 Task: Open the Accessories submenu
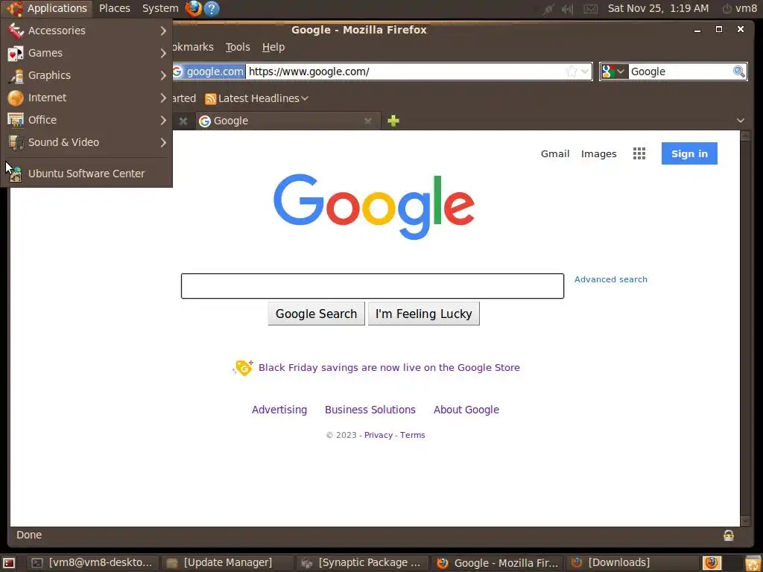coord(86,30)
